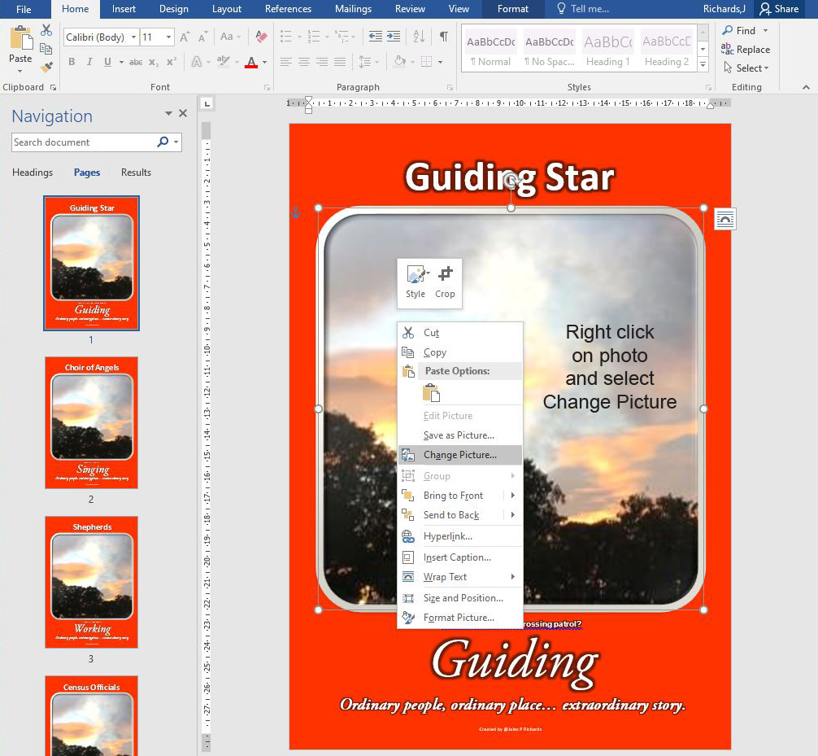Click the Cut scissors icon in Clipboard
Image resolution: width=818 pixels, height=756 pixels.
(46, 30)
